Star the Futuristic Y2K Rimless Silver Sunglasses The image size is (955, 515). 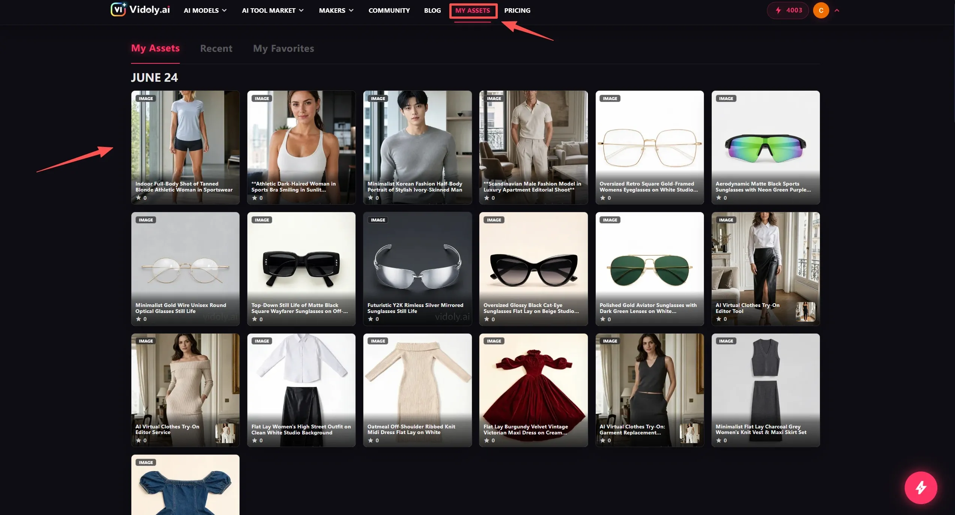371,319
